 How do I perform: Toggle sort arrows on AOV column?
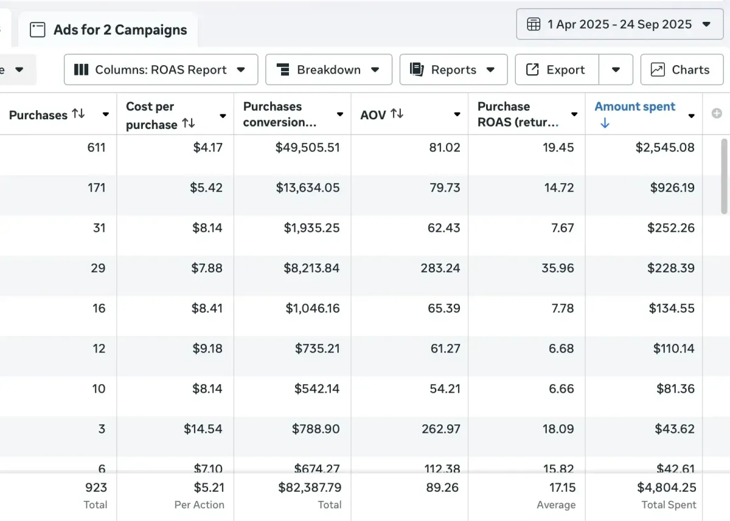point(397,114)
